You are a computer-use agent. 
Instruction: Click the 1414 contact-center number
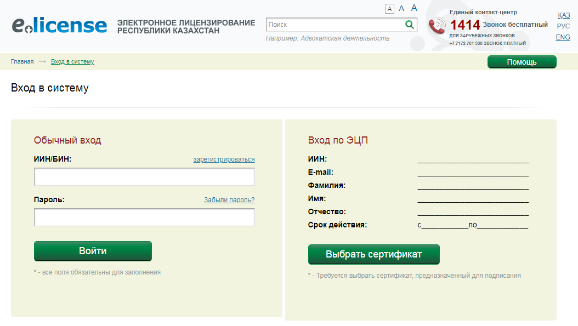click(465, 25)
